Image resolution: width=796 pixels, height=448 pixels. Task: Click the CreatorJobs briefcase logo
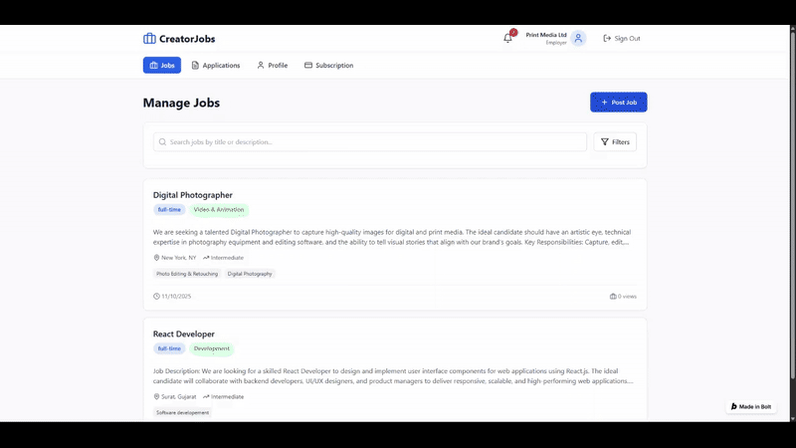click(149, 39)
